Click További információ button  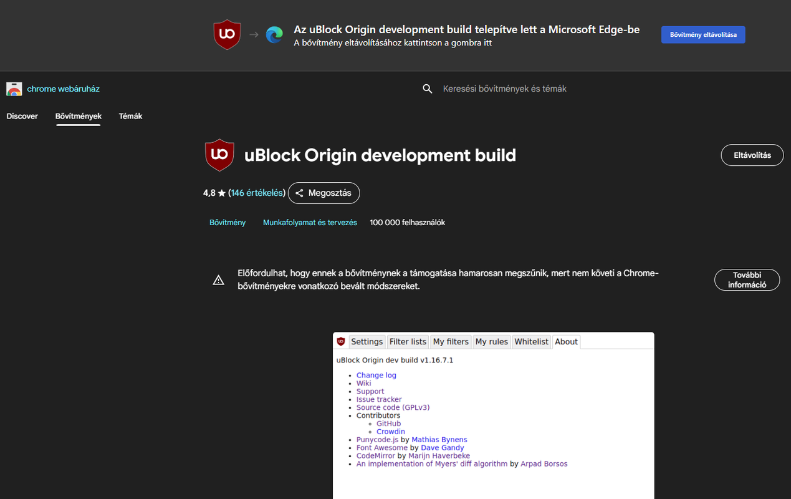click(x=747, y=280)
